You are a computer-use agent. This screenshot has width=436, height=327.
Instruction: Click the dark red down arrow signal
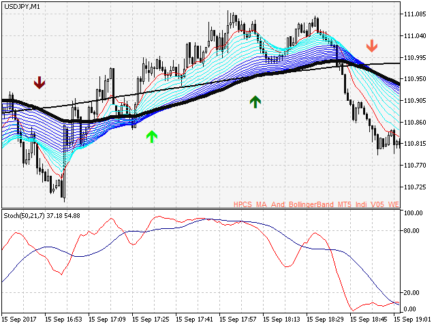pos(40,82)
